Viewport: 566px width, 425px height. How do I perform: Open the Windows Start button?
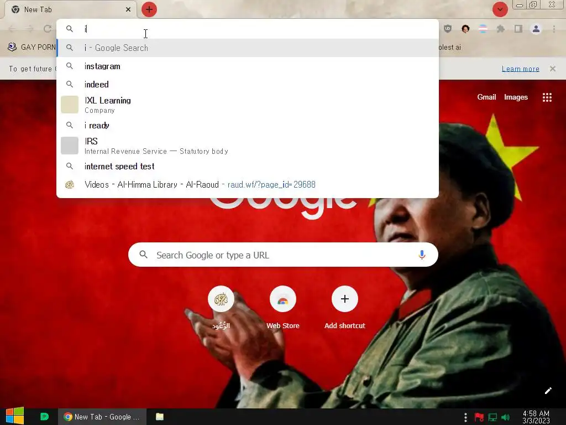coord(15,416)
